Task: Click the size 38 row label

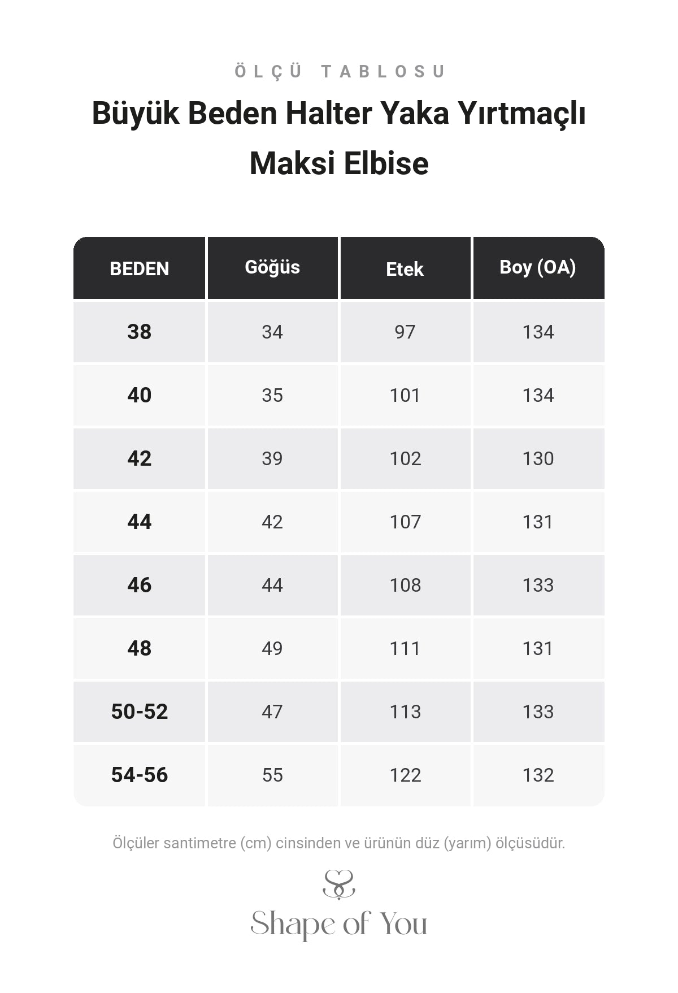Action: coord(139,332)
